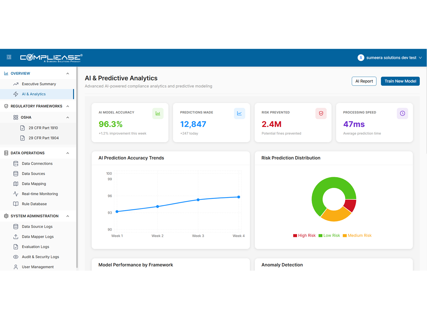Open the Rule Database book icon
Image resolution: width=427 pixels, height=320 pixels.
click(x=16, y=204)
